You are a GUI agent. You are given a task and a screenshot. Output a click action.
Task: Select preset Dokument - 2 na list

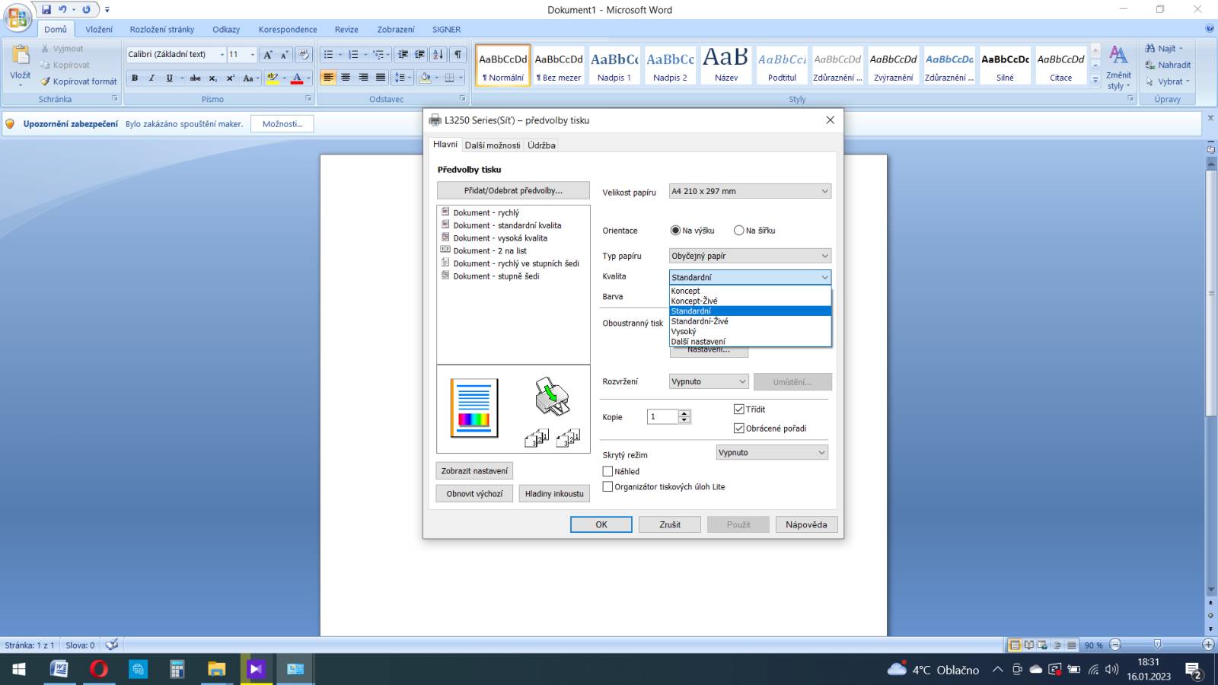pyautogui.click(x=489, y=251)
